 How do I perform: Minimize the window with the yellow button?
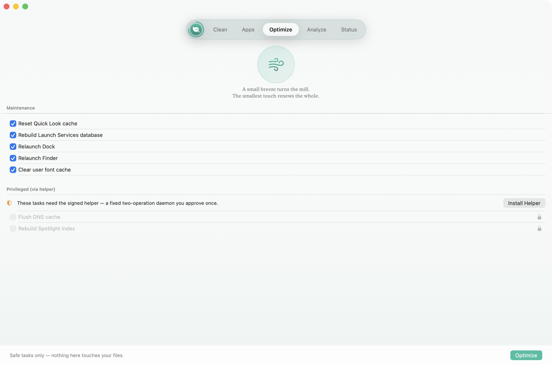[x=16, y=7]
